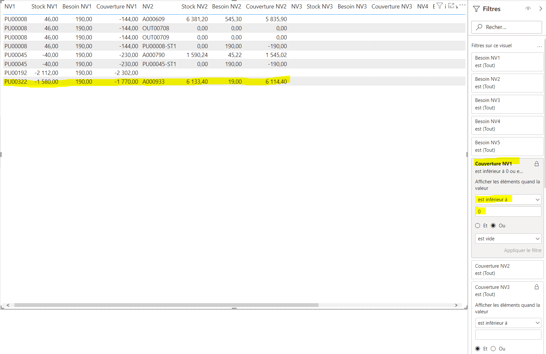
Task: Collapse the Filtres pane with chevron arrow
Action: click(x=540, y=9)
